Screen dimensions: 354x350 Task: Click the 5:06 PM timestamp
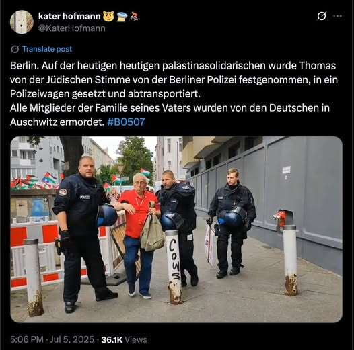(x=27, y=339)
